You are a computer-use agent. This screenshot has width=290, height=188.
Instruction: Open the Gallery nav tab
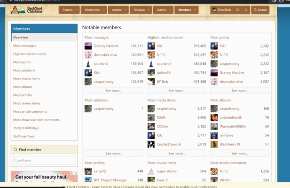[x=162, y=10]
